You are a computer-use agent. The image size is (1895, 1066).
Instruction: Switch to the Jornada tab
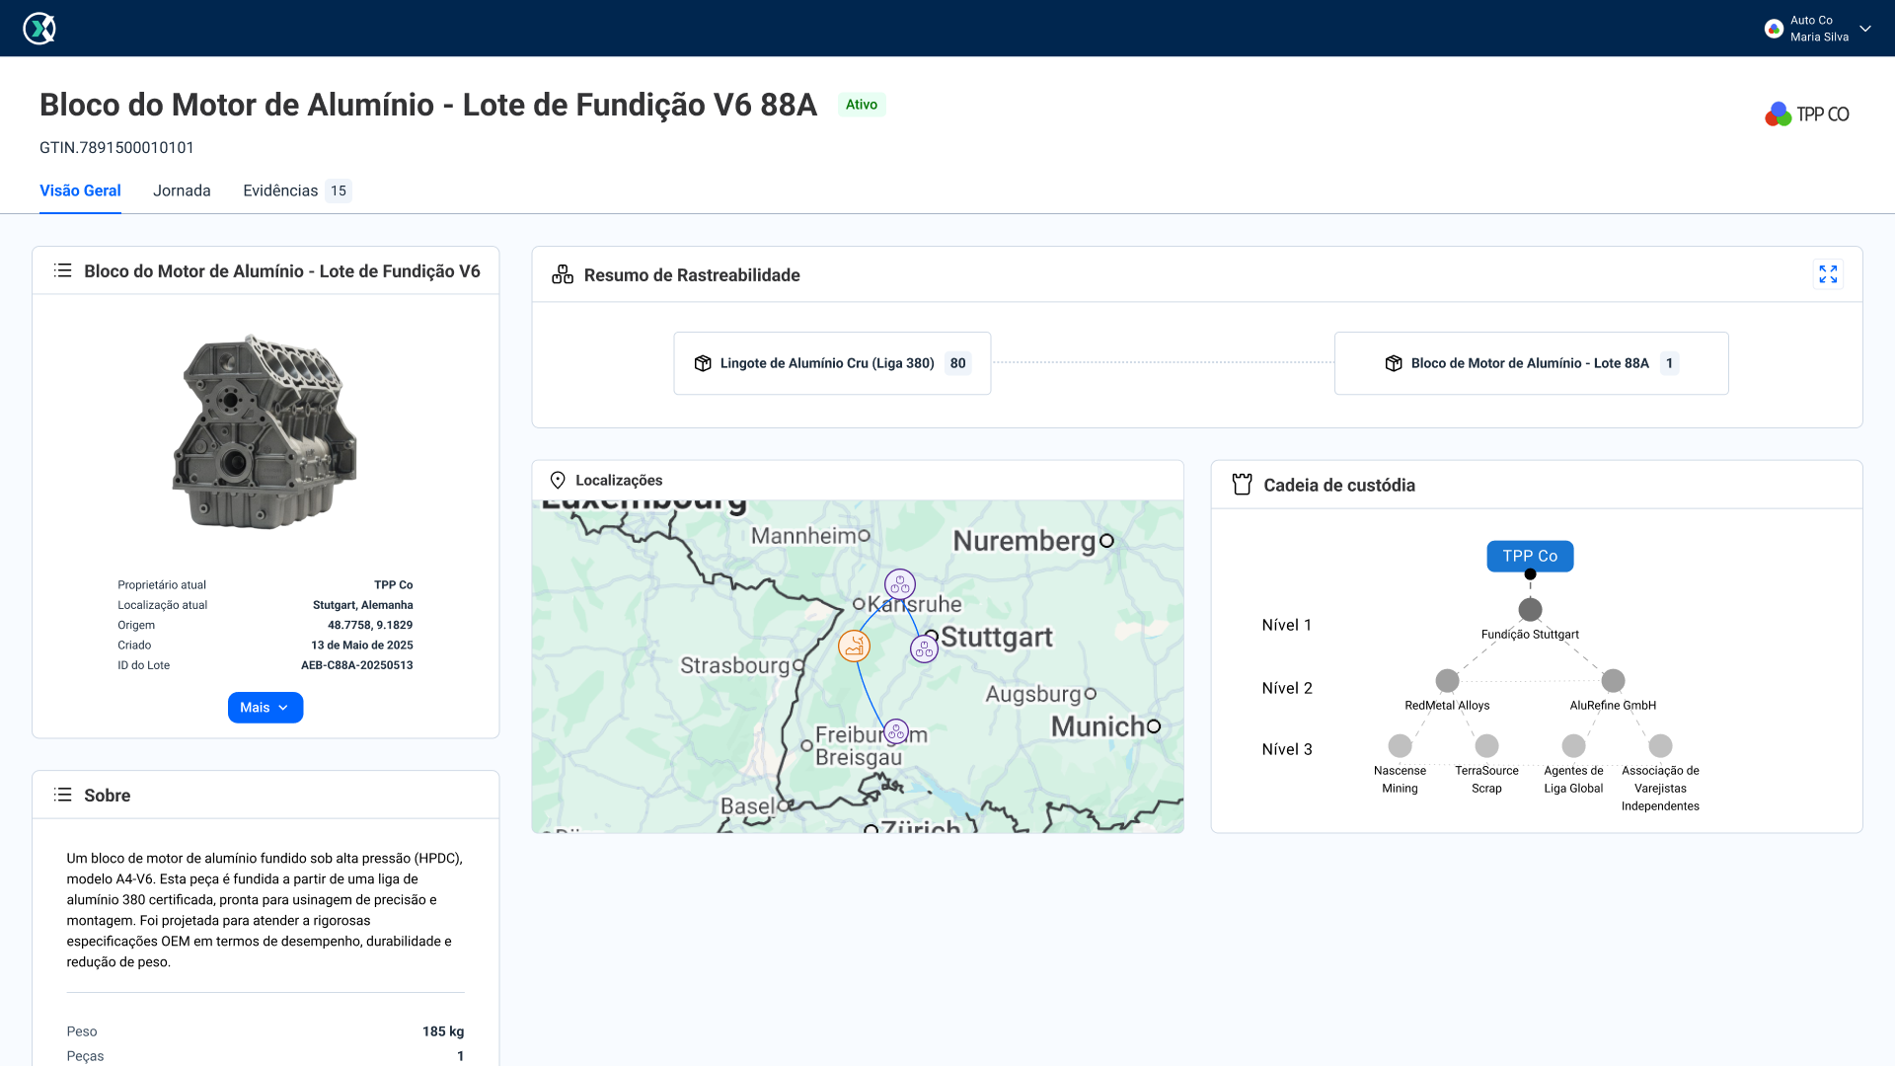(x=182, y=190)
